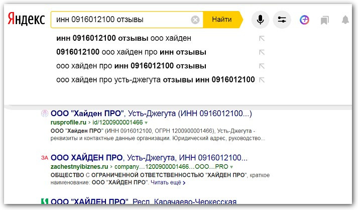Click the id/1200900001466 breadcrumb path
The width and height of the screenshot is (358, 210).
(x=117, y=123)
